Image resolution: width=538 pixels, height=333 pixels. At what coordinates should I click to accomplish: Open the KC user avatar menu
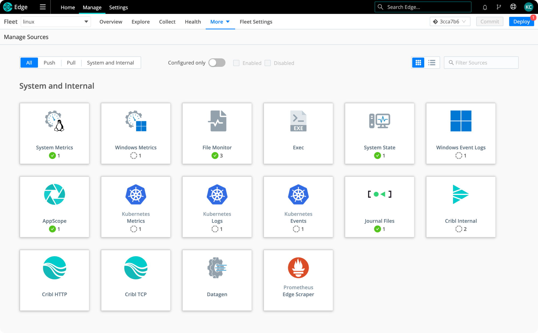pyautogui.click(x=528, y=7)
